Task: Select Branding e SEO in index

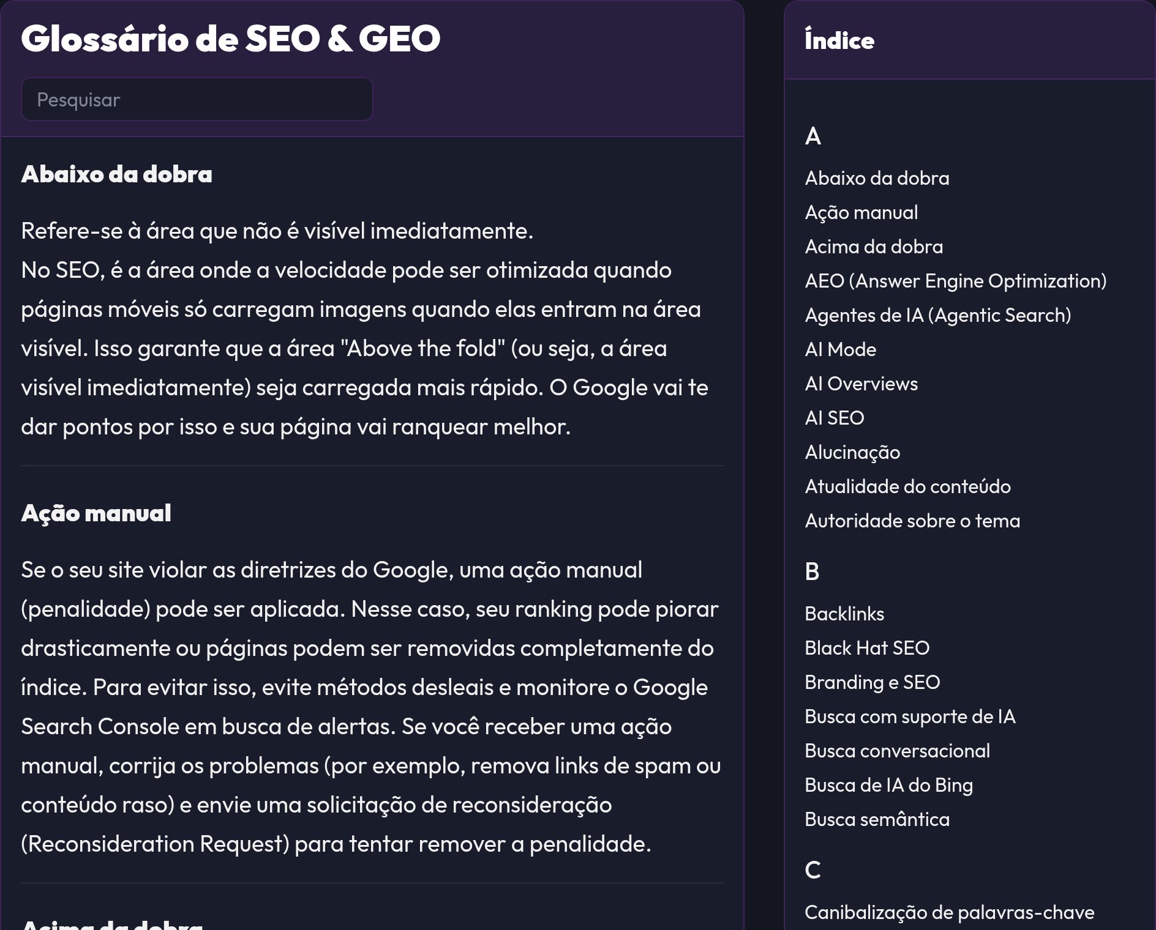Action: click(872, 682)
